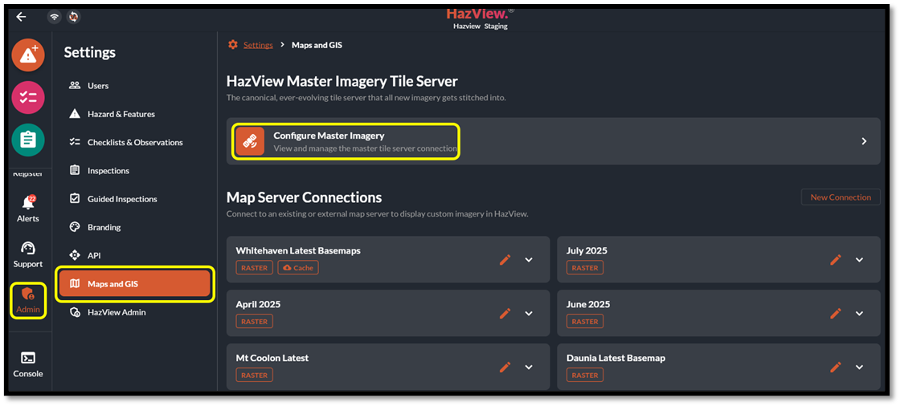Open Guided Inspections settings page
The height and width of the screenshot is (406, 900).
pyautogui.click(x=122, y=199)
